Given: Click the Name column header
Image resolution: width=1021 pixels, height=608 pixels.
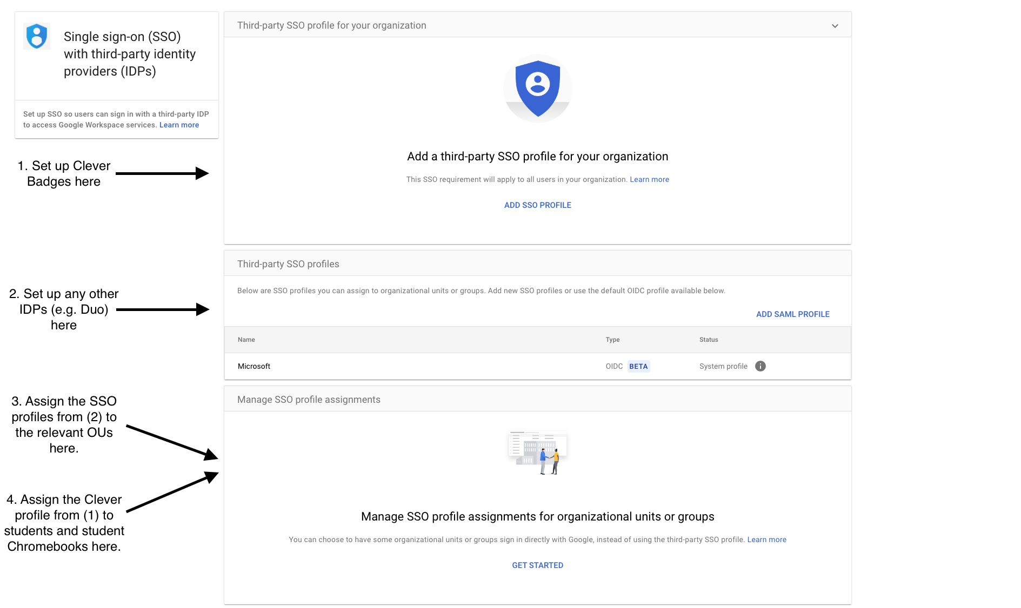Looking at the screenshot, I should [x=246, y=340].
